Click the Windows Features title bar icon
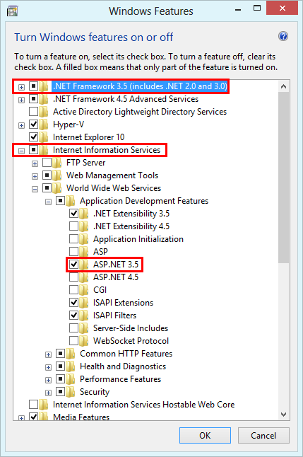This screenshot has height=457, width=303. (12, 11)
